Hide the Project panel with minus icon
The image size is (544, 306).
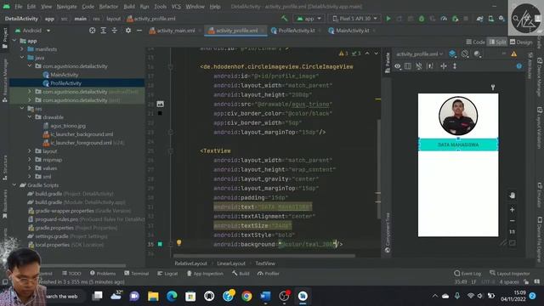[139, 31]
